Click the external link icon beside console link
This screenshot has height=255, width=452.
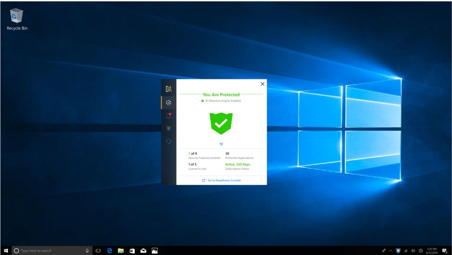204,180
